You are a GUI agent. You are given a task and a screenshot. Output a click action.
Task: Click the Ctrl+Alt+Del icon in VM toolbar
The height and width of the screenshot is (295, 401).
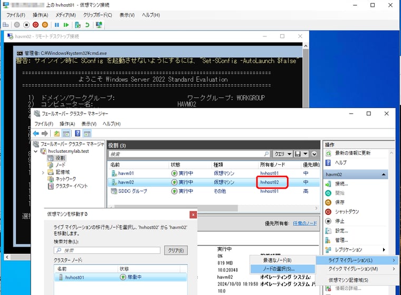tap(6, 25)
